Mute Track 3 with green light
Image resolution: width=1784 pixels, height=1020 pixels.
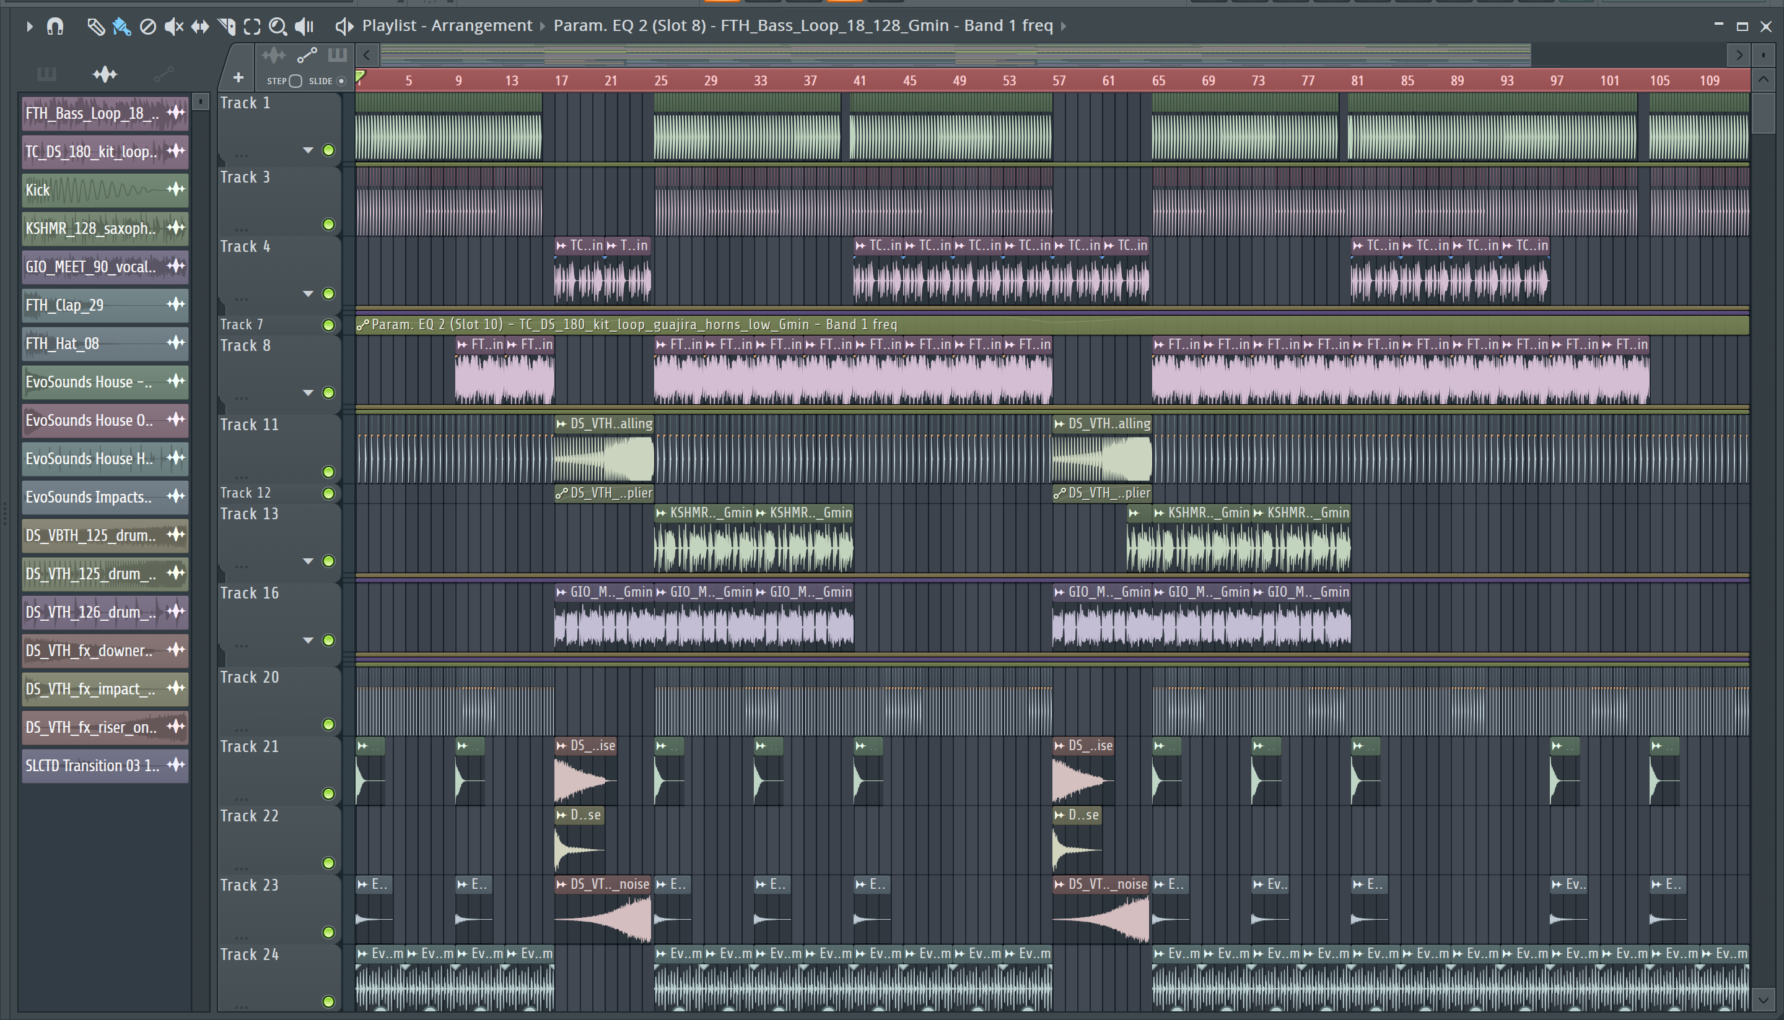[x=328, y=224]
